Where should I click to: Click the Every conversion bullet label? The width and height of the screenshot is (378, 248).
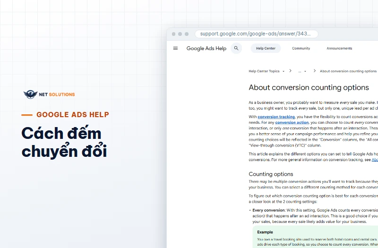(268, 210)
